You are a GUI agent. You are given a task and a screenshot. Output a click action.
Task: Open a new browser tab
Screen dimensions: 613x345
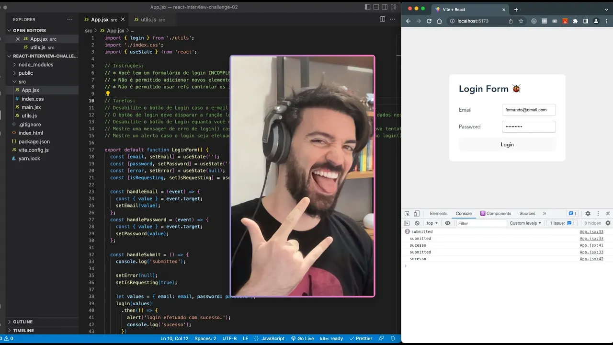516,10
